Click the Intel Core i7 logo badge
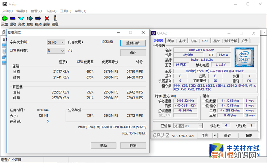This screenshot has height=163, width=267. tap(244, 57)
